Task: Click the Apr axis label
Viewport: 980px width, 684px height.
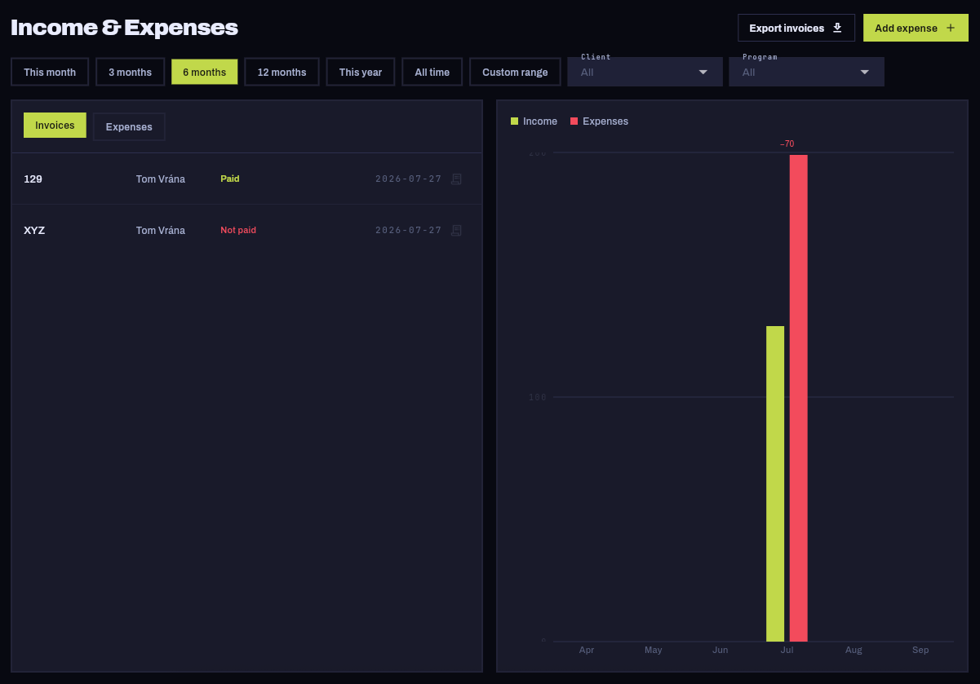Action: pyautogui.click(x=587, y=651)
